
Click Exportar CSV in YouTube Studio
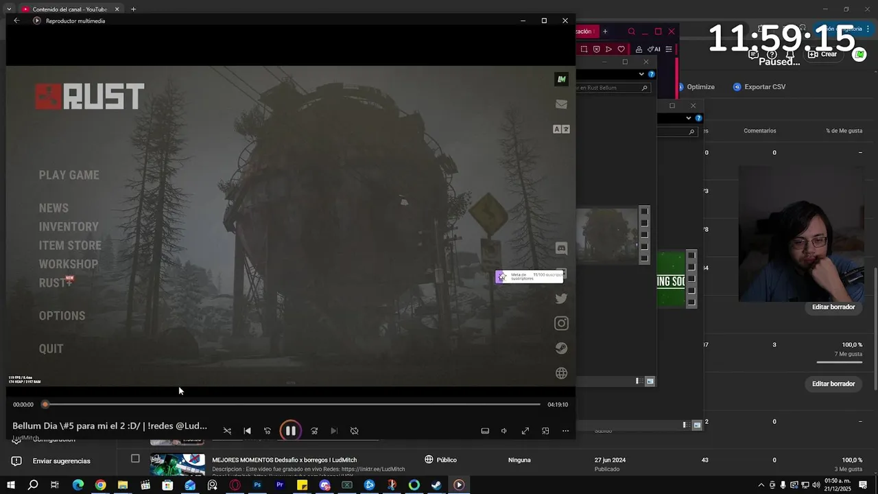tap(759, 87)
